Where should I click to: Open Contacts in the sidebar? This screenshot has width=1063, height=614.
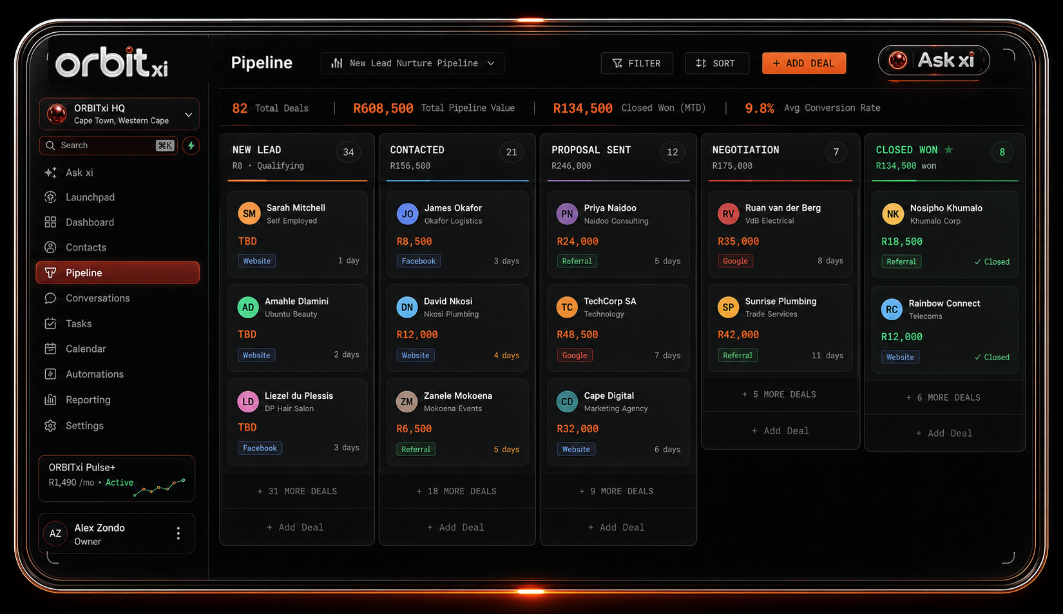(x=117, y=247)
